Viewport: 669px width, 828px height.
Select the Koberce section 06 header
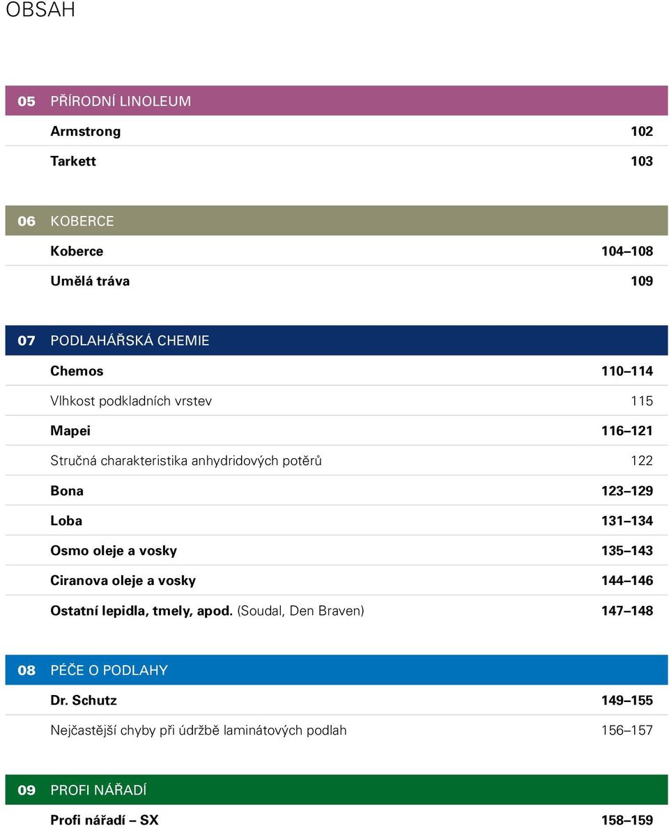click(x=337, y=221)
